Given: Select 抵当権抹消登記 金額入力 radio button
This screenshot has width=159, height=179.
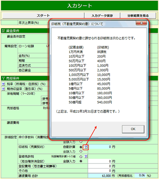Looking at the screenshot, I should [x=81, y=161].
